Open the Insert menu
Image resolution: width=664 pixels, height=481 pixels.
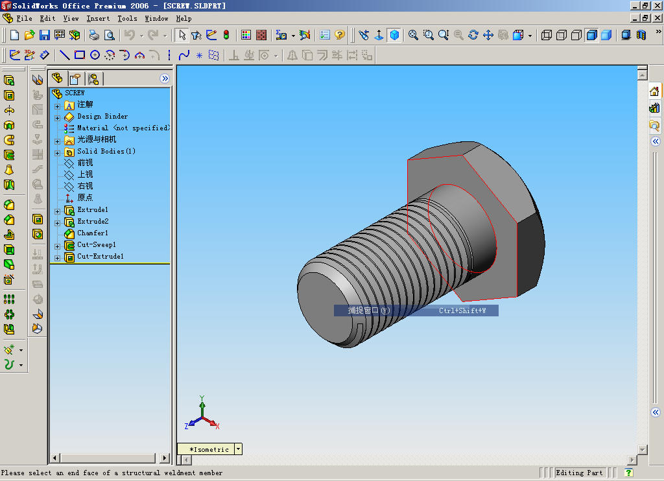pos(98,18)
